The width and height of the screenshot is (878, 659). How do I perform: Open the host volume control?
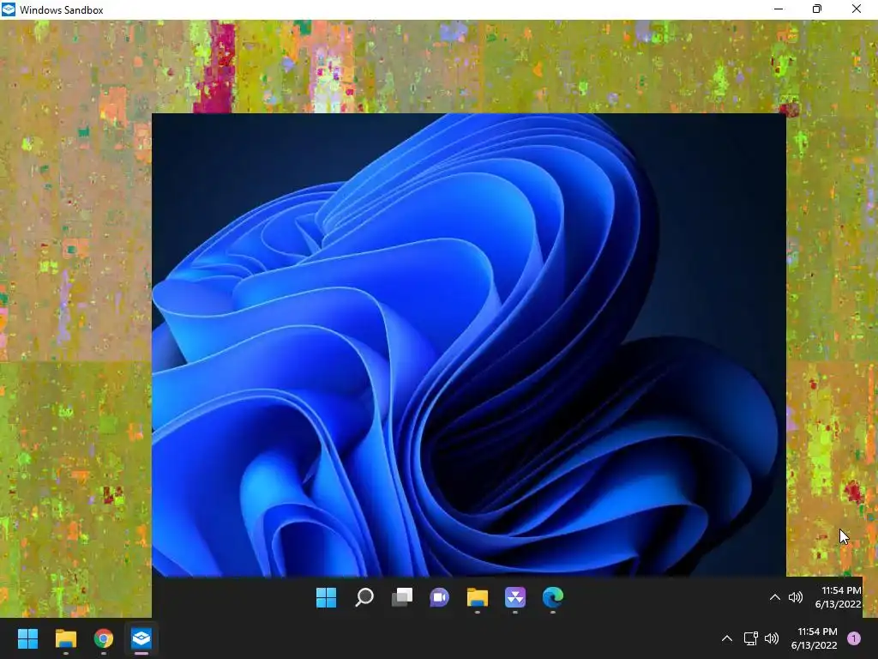pyautogui.click(x=772, y=638)
